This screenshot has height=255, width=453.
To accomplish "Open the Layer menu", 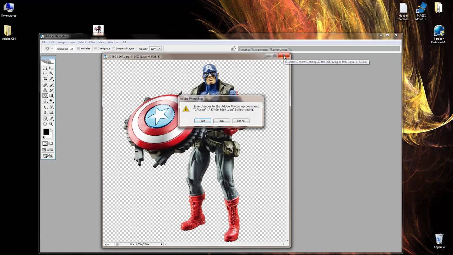I will pos(72,42).
